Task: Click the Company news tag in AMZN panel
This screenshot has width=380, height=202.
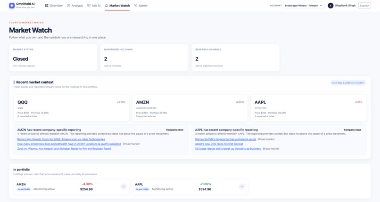Action: pyautogui.click(x=175, y=130)
